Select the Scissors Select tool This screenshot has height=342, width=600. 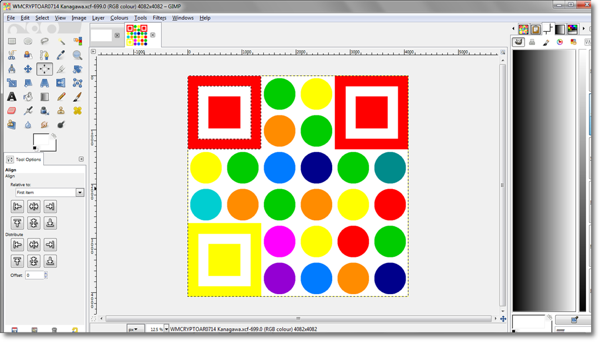(12, 55)
